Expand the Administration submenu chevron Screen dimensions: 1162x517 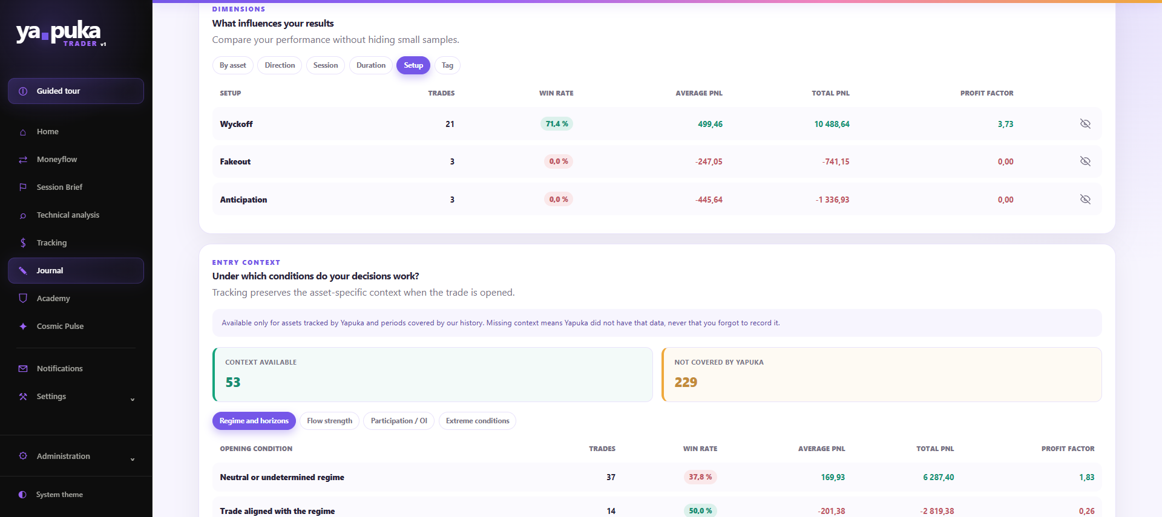click(x=133, y=459)
